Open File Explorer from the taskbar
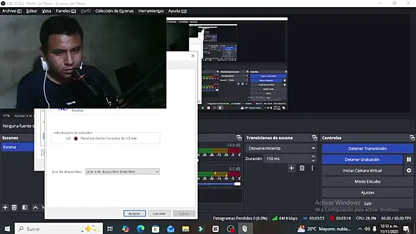The height and width of the screenshot is (234, 416). pyautogui.click(x=185, y=229)
